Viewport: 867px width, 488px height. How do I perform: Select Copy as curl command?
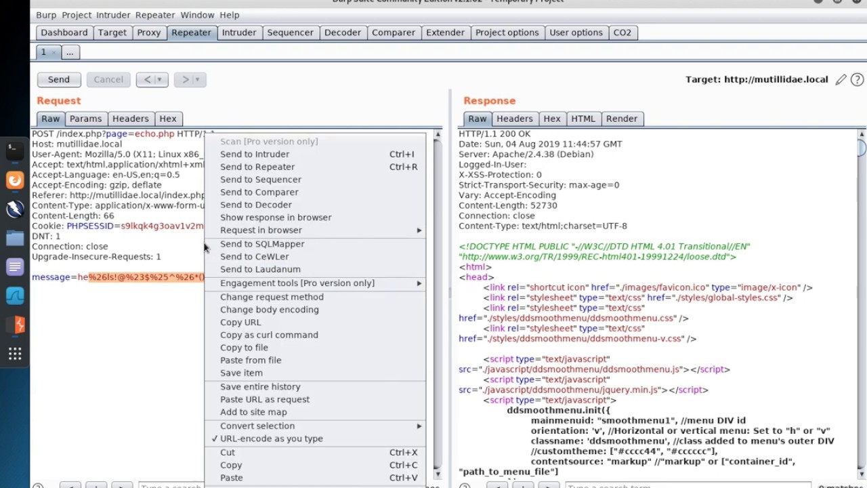point(316,335)
